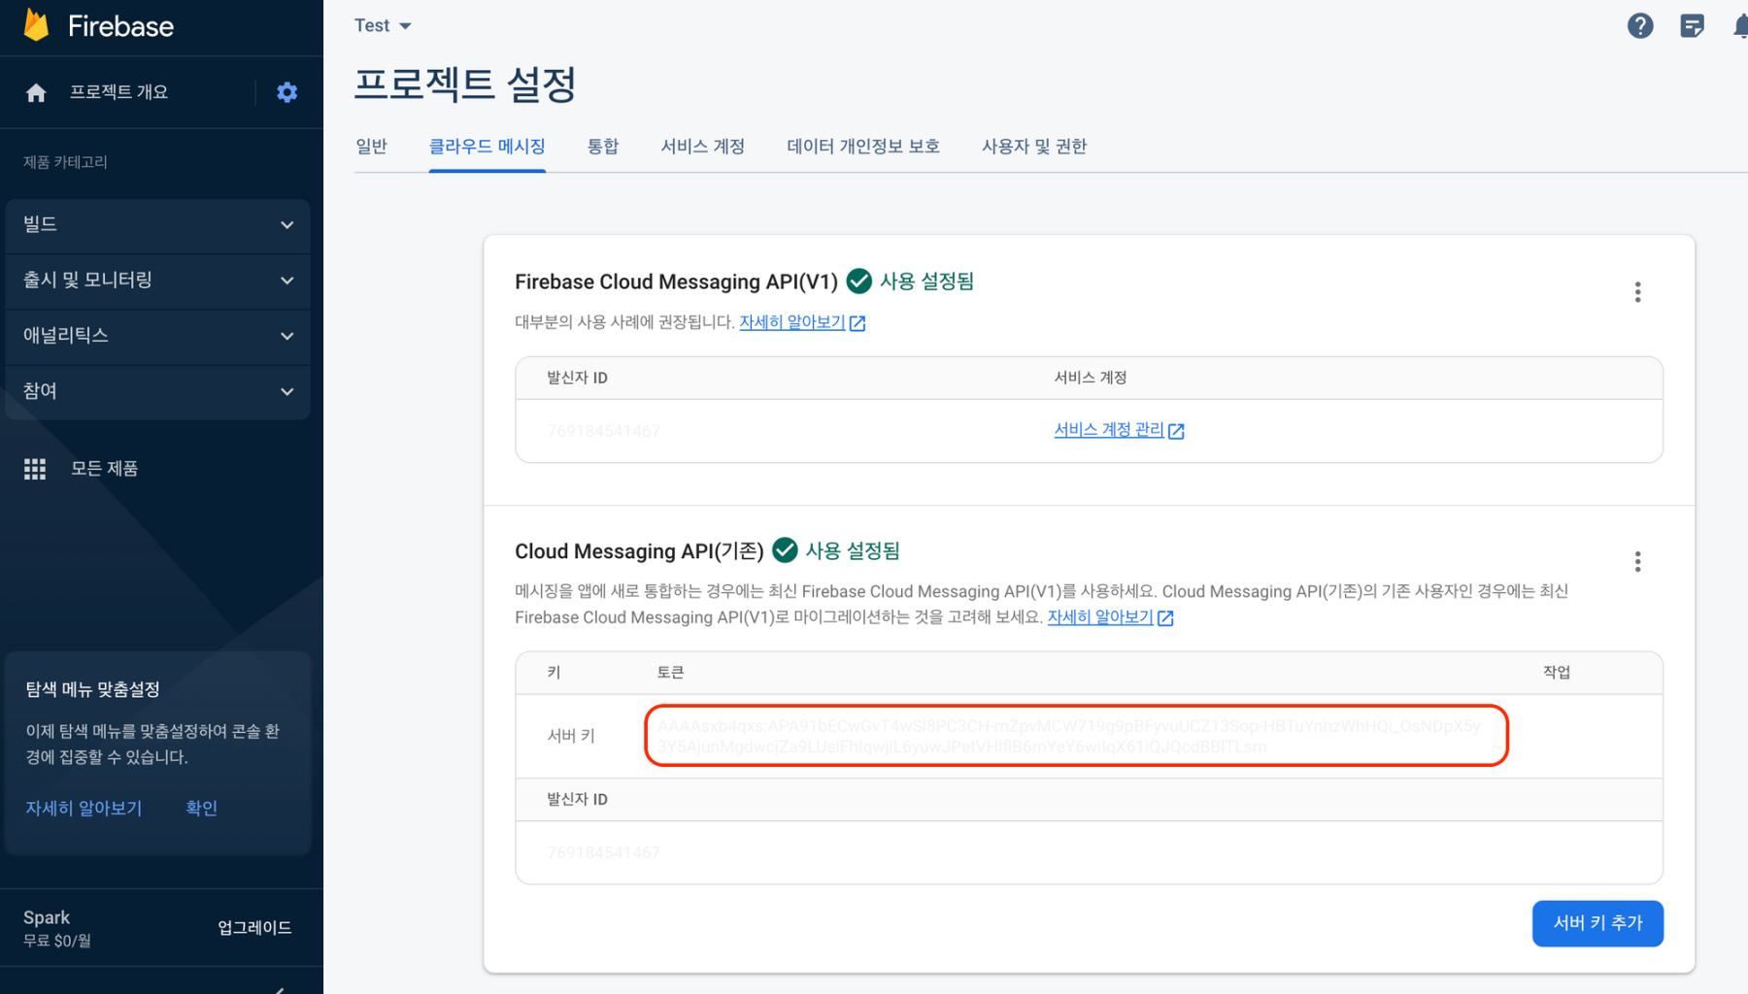The height and width of the screenshot is (994, 1748).
Task: Click 확인 in the 탐색 메뉴 맞춤설정 card
Action: 202,809
